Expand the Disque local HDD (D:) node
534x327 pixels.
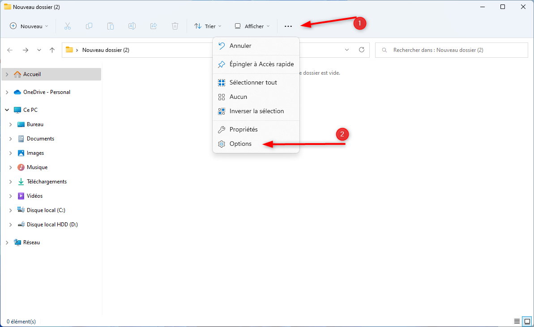click(x=11, y=225)
